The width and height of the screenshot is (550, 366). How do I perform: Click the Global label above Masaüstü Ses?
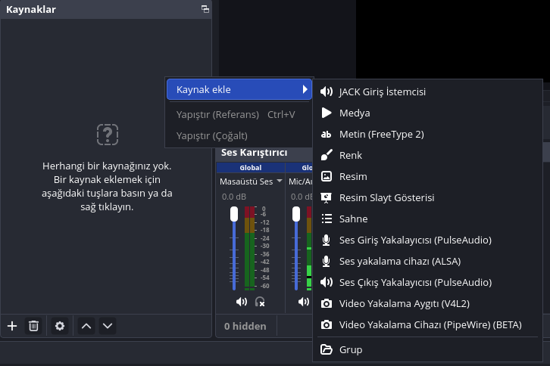tap(251, 168)
